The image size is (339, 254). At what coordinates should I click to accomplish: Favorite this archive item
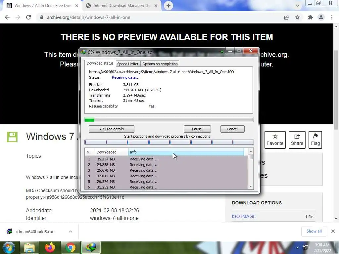(x=275, y=140)
